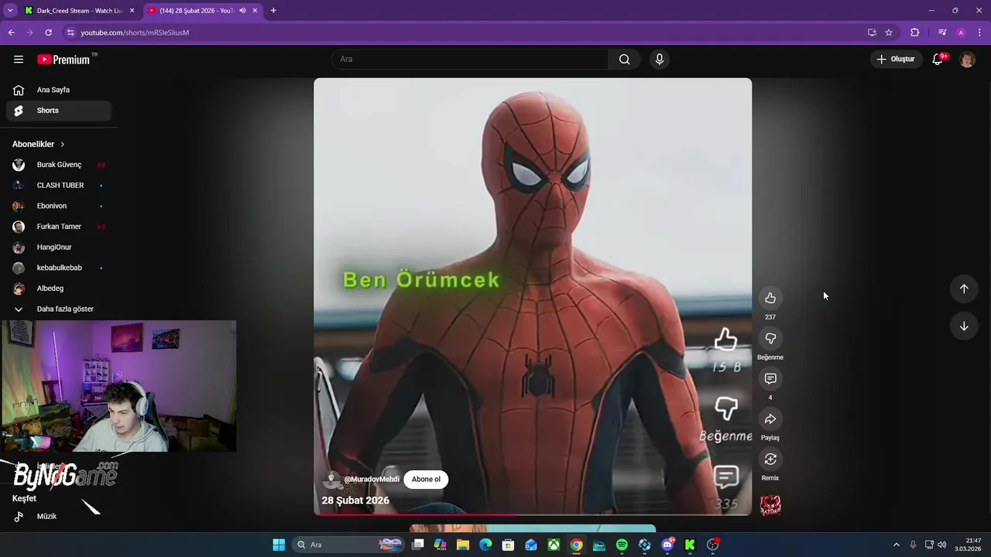The image size is (991, 557).
Task: Open the YouTube hamburger guide menu
Action: [x=19, y=60]
